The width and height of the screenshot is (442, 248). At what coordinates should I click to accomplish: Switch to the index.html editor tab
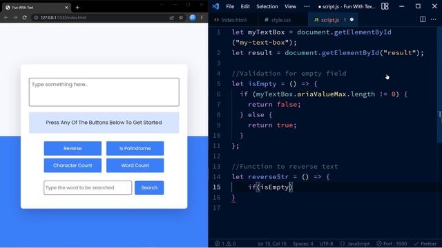(231, 20)
